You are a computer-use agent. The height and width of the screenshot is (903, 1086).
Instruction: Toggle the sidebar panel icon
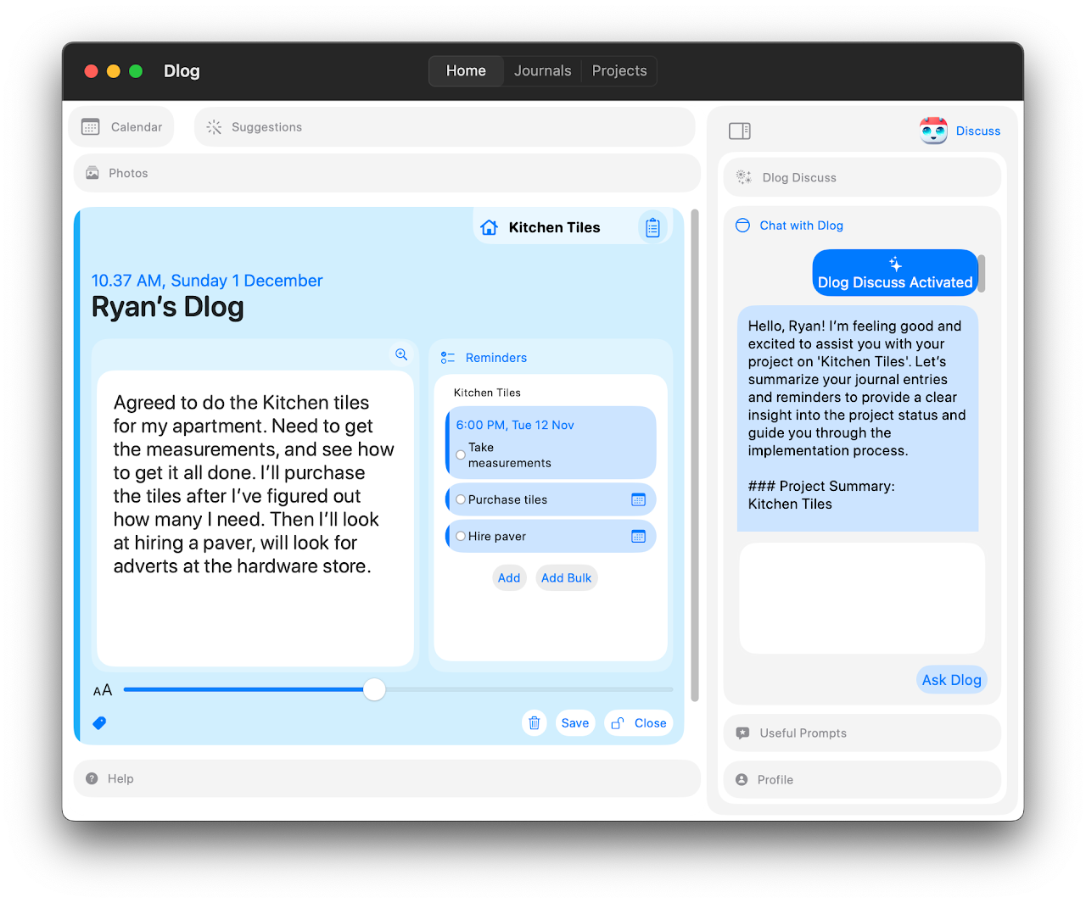740,131
